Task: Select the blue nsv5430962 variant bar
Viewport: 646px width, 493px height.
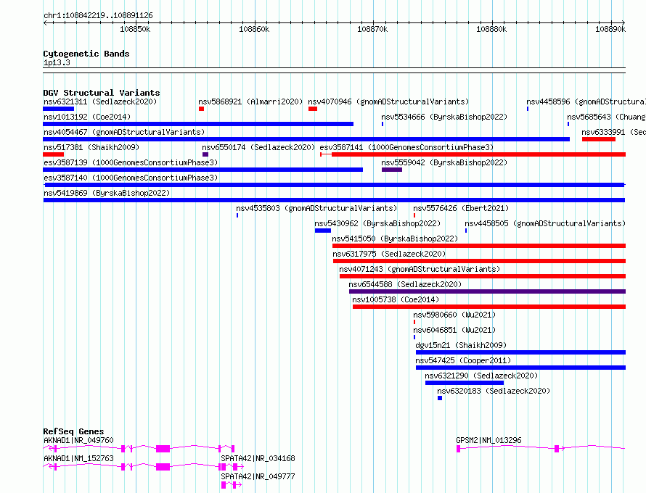Action: pos(323,231)
